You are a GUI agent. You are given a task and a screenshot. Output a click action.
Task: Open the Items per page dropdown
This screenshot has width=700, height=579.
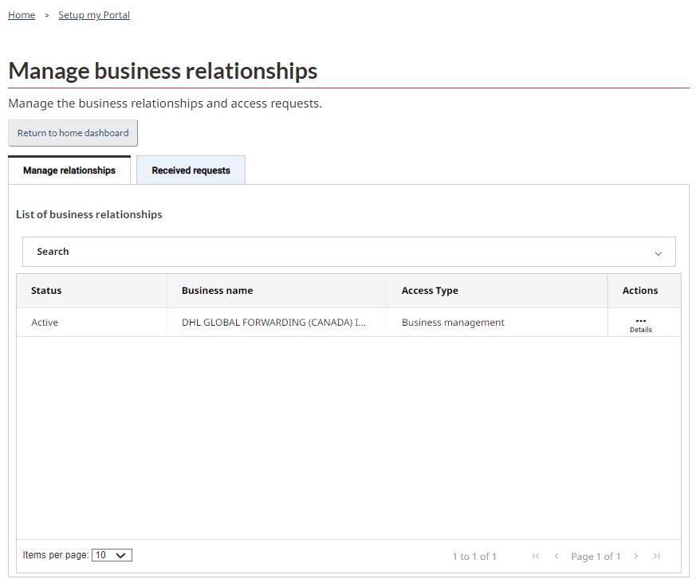tap(112, 555)
